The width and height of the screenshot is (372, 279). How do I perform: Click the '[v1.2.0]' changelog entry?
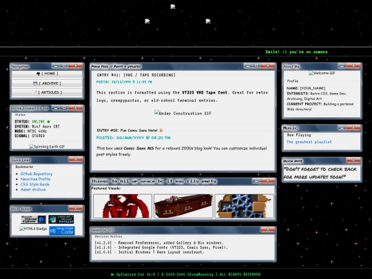(x=159, y=242)
